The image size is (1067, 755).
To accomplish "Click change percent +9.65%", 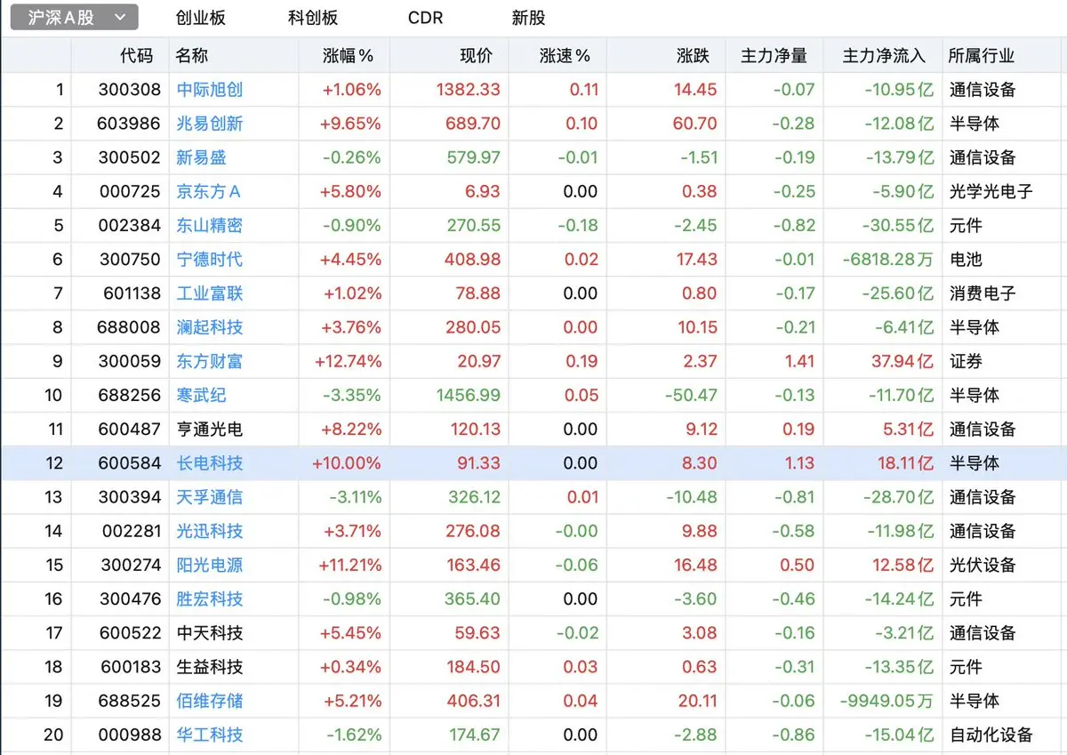I will point(352,124).
